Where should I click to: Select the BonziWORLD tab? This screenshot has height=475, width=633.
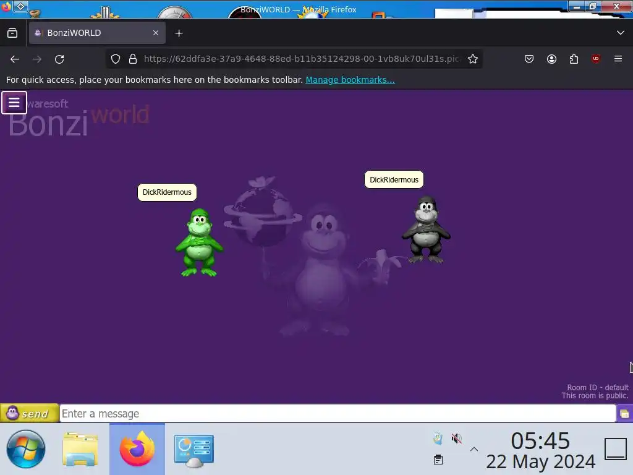click(x=97, y=33)
